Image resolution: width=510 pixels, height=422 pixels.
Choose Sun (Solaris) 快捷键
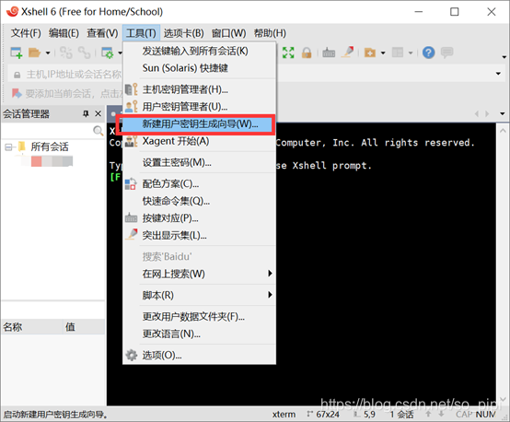point(199,68)
